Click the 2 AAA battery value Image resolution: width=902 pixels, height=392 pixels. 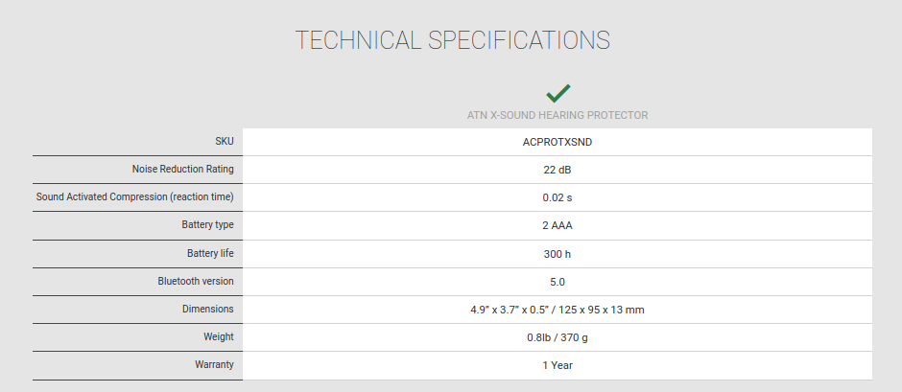(x=558, y=225)
